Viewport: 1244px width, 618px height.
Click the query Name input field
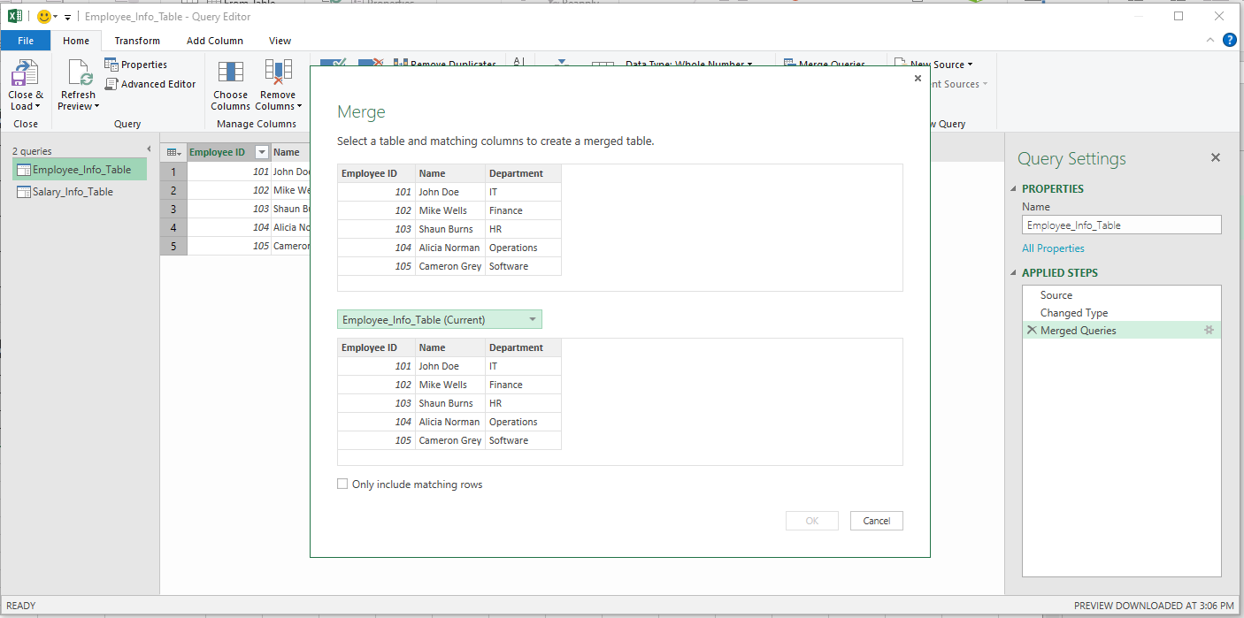(x=1121, y=225)
